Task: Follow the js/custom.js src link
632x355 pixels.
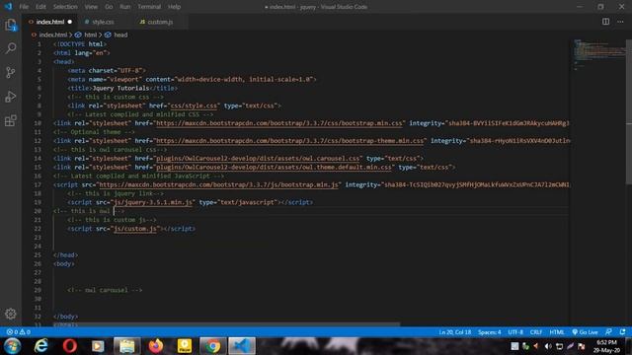Action: point(135,229)
